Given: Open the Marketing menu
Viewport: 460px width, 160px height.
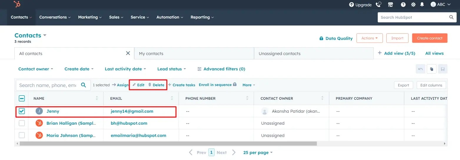Looking at the screenshot, I should point(90,17).
